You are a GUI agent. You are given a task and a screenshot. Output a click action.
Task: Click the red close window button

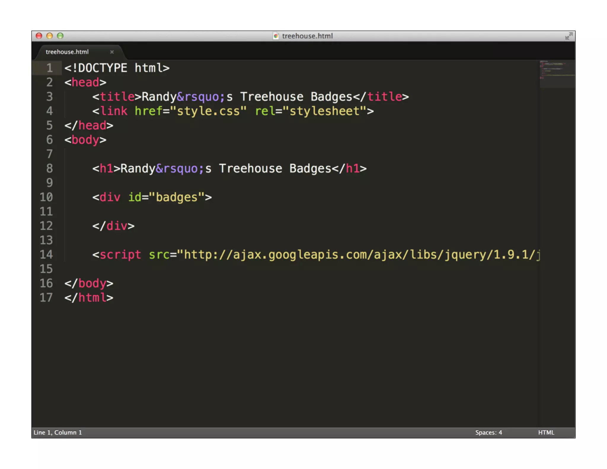39,36
